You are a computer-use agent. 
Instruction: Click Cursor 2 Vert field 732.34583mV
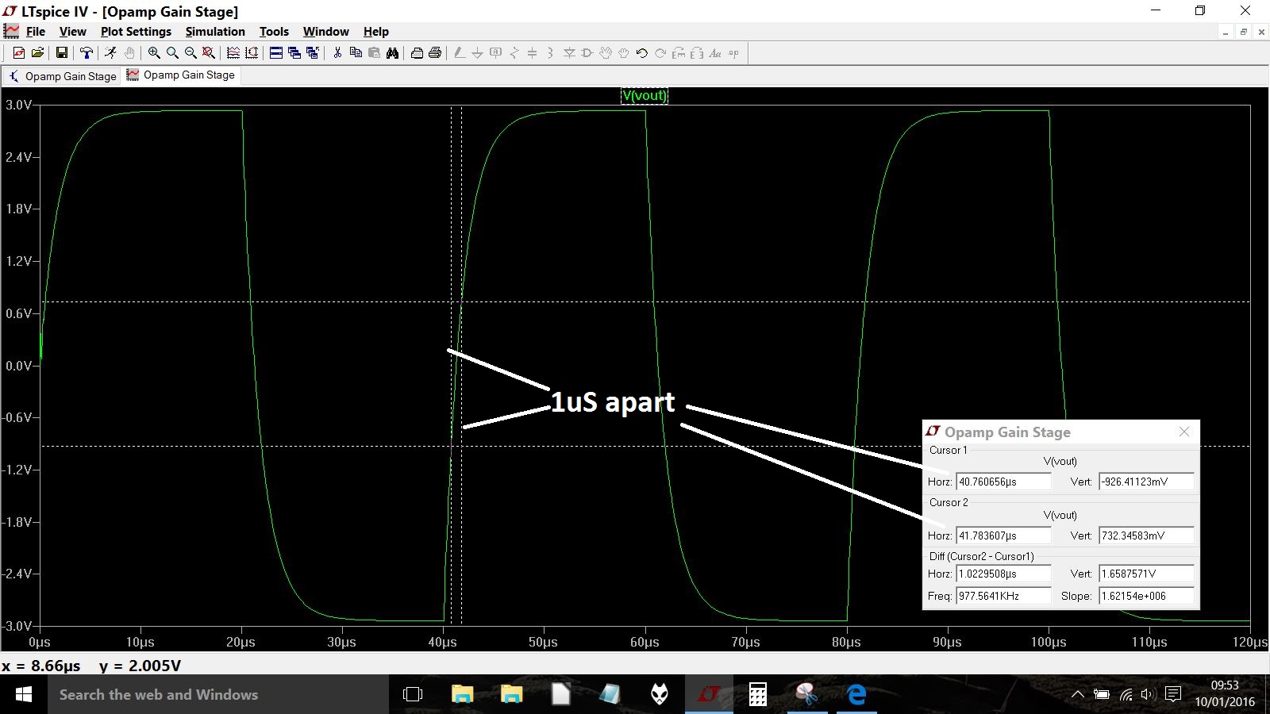click(x=1146, y=535)
